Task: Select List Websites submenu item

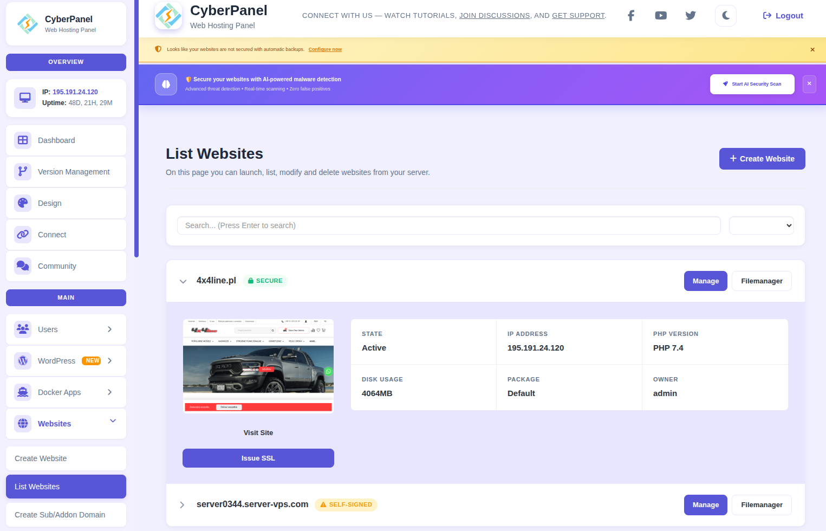Action: [66, 487]
